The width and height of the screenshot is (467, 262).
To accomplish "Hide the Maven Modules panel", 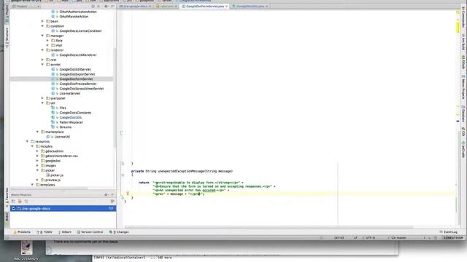I will pos(112,195).
